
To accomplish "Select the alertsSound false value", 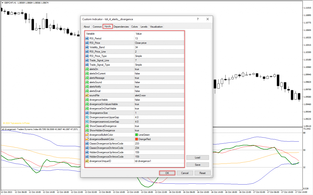I will coord(138,82).
